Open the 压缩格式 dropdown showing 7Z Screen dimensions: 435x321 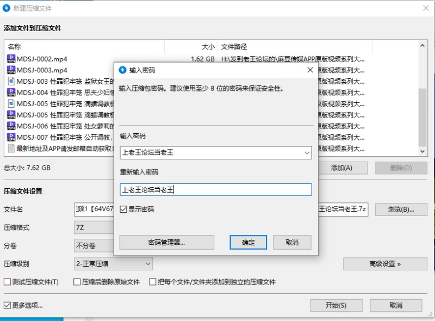click(x=94, y=227)
